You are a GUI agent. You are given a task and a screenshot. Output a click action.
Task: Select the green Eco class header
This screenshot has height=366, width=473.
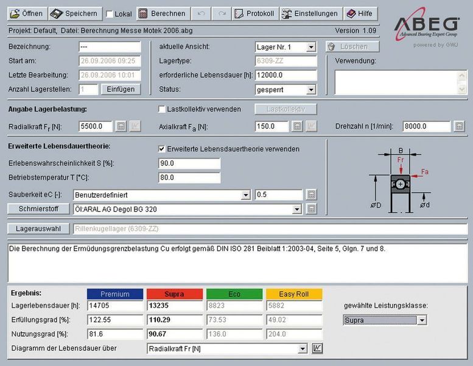click(234, 294)
